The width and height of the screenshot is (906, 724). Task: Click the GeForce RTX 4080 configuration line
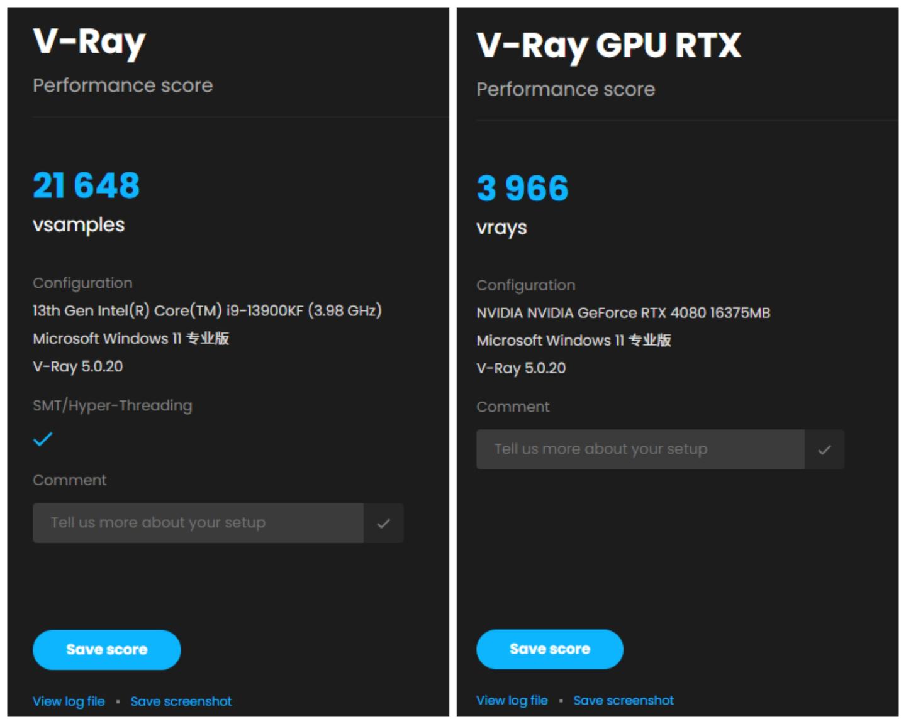623,313
